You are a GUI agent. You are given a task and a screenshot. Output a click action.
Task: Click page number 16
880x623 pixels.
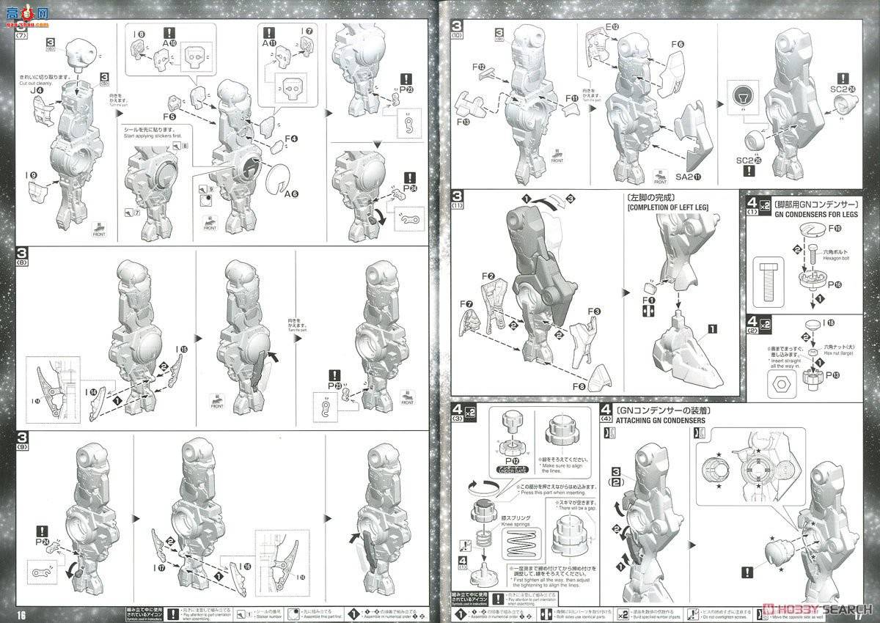pyautogui.click(x=21, y=614)
